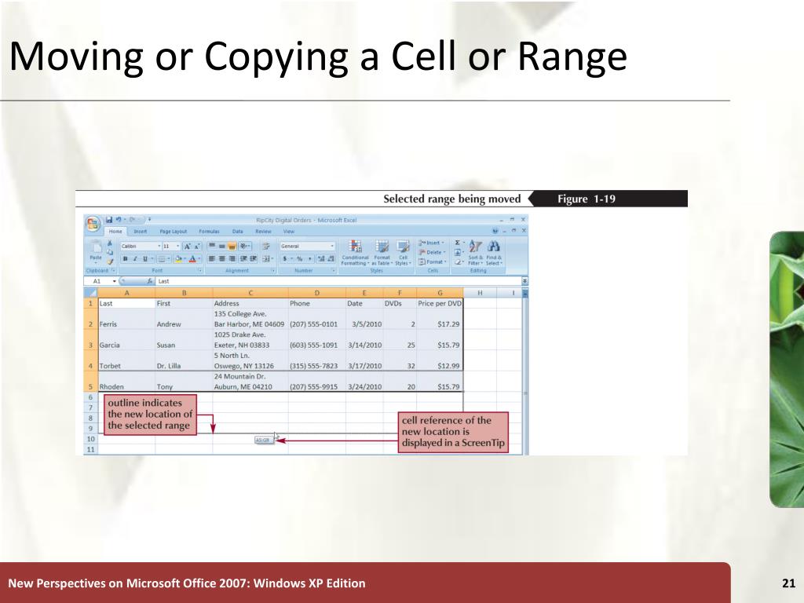This screenshot has width=804, height=603.
Task: Open the Formulas tab
Action: point(209,232)
